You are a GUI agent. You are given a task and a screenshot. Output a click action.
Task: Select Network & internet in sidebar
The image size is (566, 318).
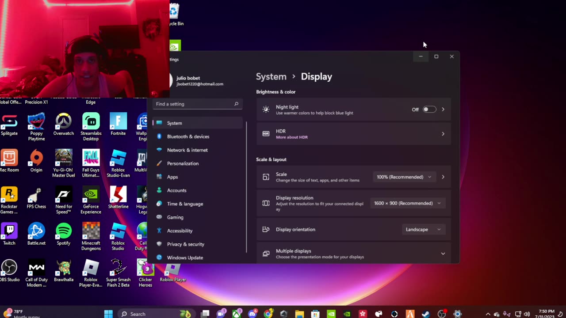click(x=187, y=150)
